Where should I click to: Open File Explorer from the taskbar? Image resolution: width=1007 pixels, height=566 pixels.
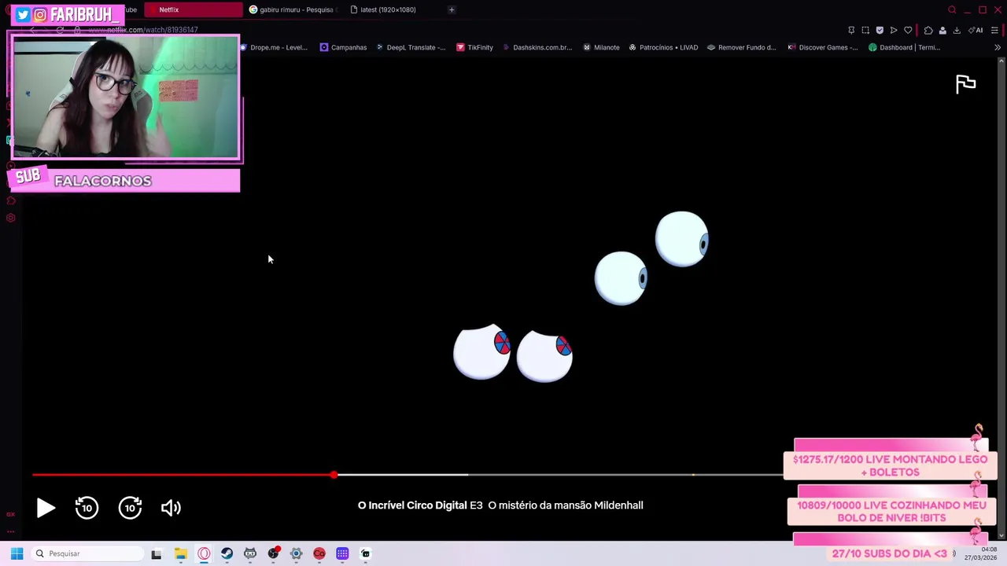click(x=180, y=553)
